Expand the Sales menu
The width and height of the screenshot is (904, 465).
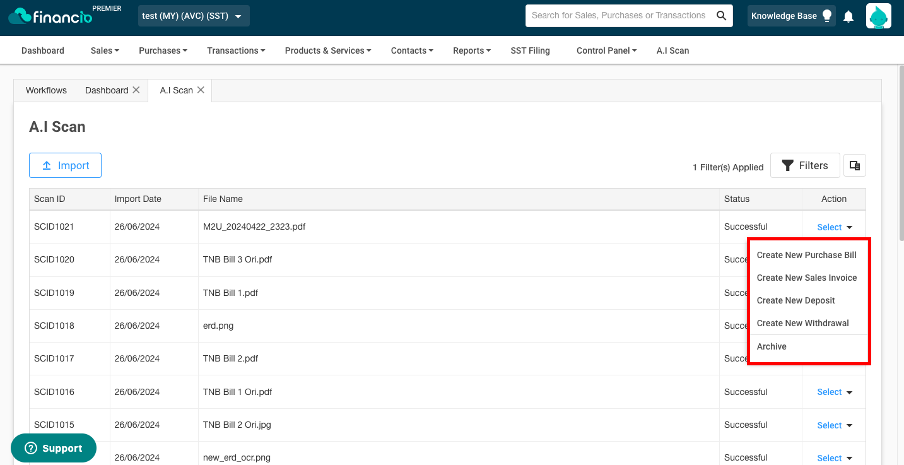tap(105, 50)
